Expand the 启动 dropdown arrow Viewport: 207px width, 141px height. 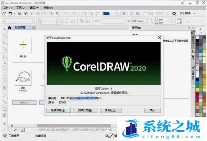tap(195, 13)
